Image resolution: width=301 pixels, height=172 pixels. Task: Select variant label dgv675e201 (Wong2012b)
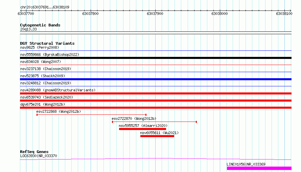(x=43, y=104)
